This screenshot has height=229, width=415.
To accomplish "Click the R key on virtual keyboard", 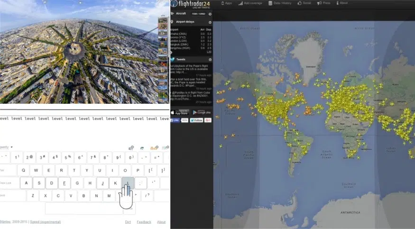I will (61, 170).
